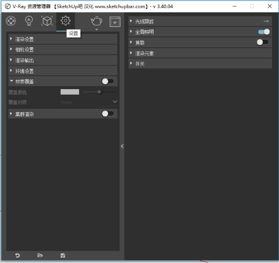This screenshot has width=279, height=263.
Task: Save settings with the floppy disk icon
Action: click(63, 256)
